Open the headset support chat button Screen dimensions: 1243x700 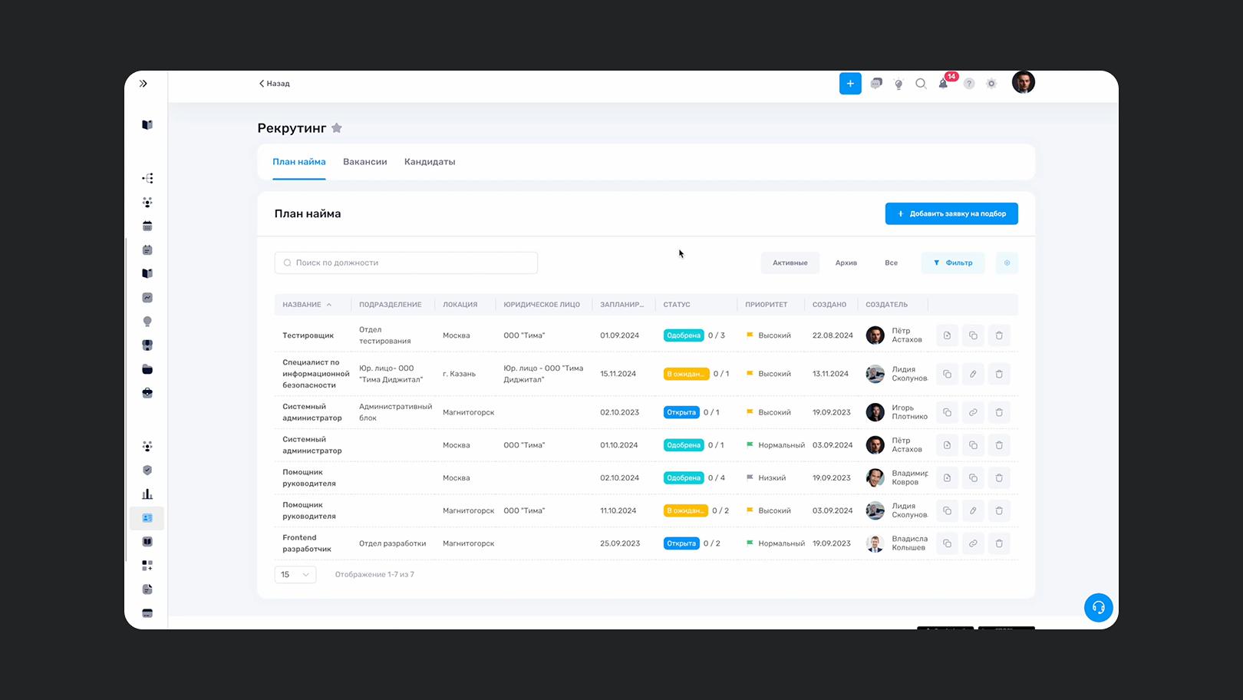[x=1098, y=608]
